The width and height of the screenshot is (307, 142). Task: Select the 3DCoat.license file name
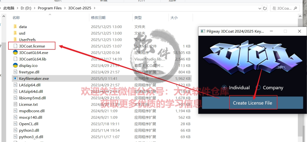click(x=32, y=46)
